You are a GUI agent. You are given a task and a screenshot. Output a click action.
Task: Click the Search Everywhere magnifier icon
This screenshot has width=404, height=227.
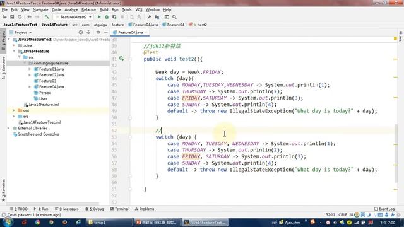174,17
